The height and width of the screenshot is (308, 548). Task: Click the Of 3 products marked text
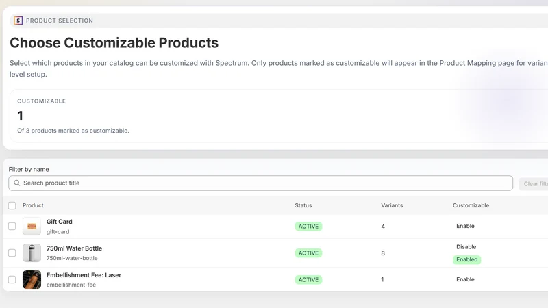73,131
